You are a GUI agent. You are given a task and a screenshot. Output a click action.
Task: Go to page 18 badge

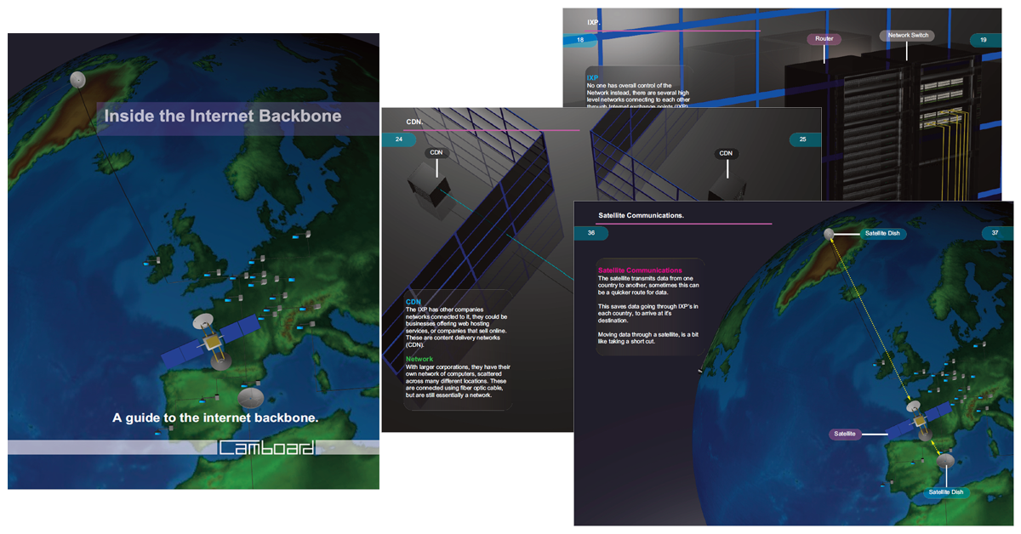pyautogui.click(x=580, y=40)
